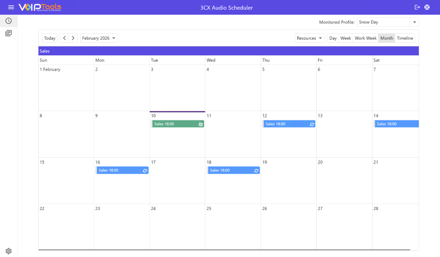This screenshot has height=257, width=440.
Task: Click the logout icon in header
Action: (x=417, y=7)
